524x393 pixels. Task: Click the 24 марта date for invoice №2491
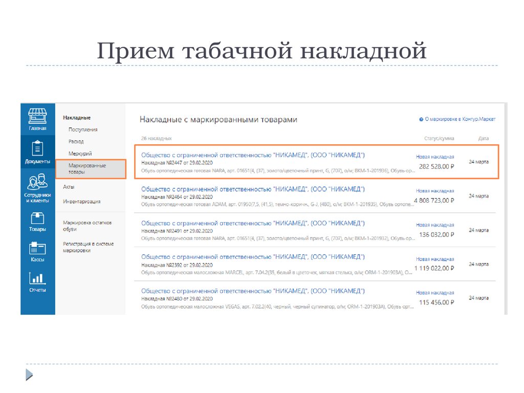click(478, 230)
